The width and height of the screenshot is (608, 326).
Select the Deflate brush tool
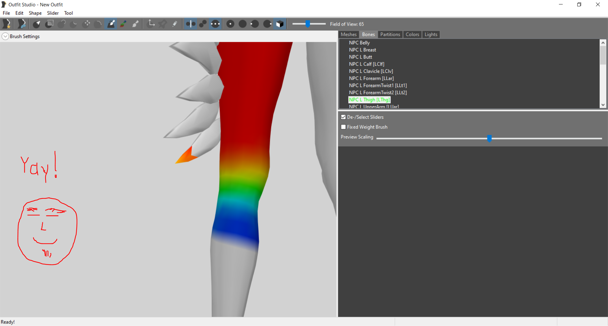pos(74,24)
